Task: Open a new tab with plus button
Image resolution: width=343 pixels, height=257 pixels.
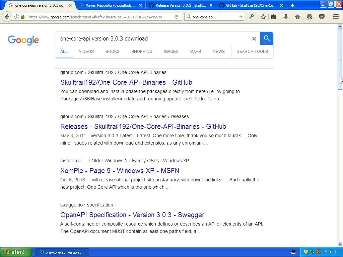Action: click(292, 5)
